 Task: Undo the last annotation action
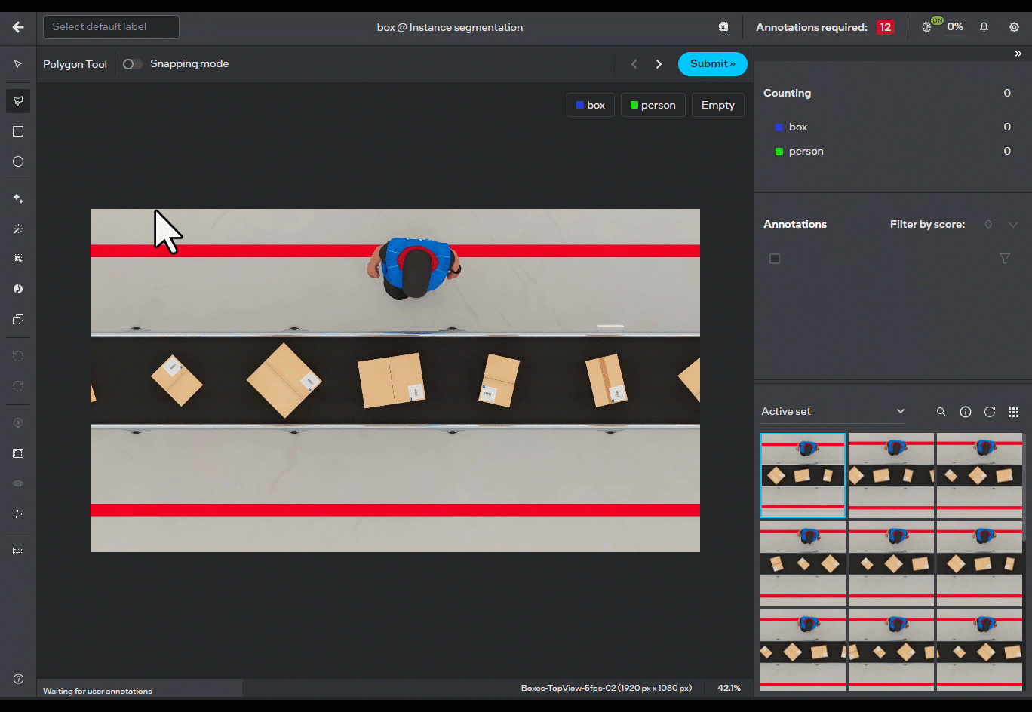coord(18,356)
